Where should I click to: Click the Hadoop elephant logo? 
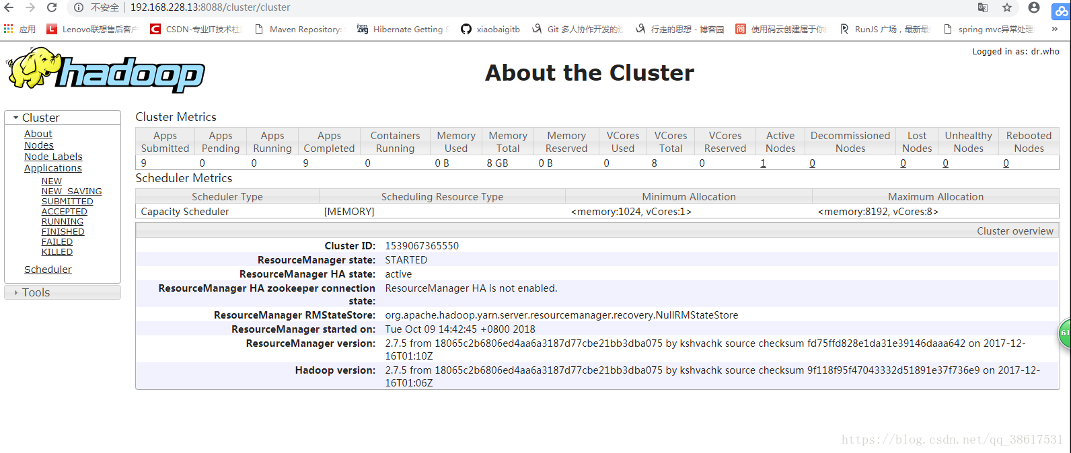[106, 69]
